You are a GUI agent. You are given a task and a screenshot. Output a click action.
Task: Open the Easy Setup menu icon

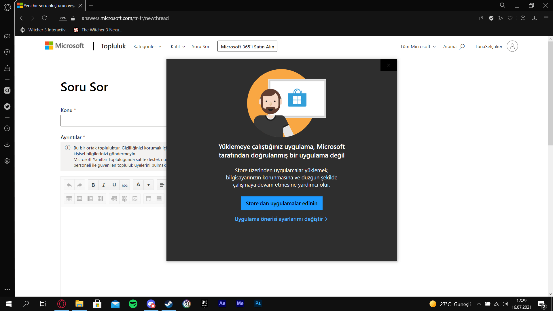coord(546,18)
